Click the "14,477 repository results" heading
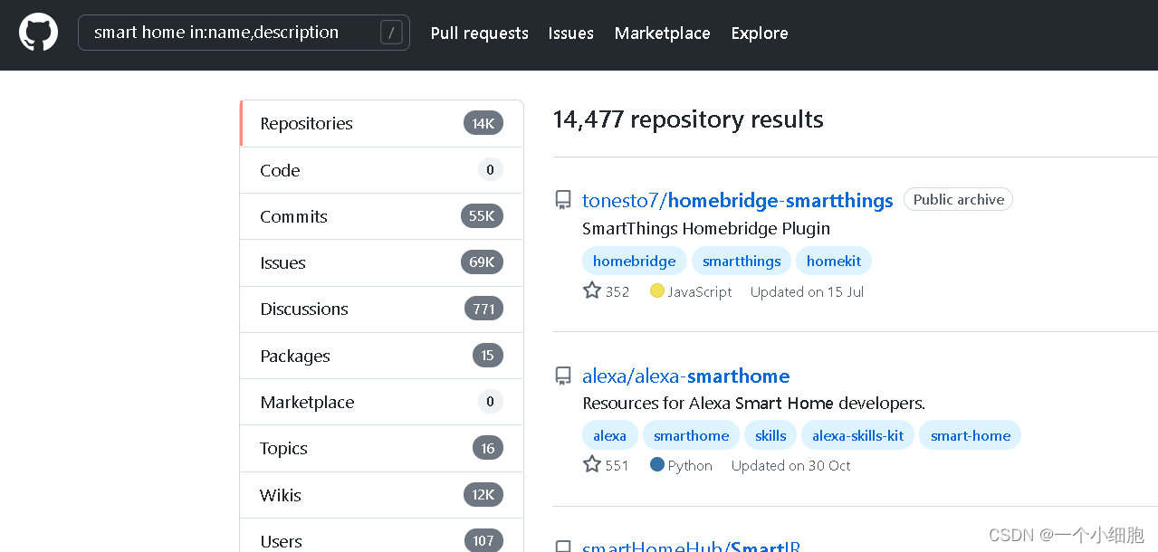 [x=688, y=119]
